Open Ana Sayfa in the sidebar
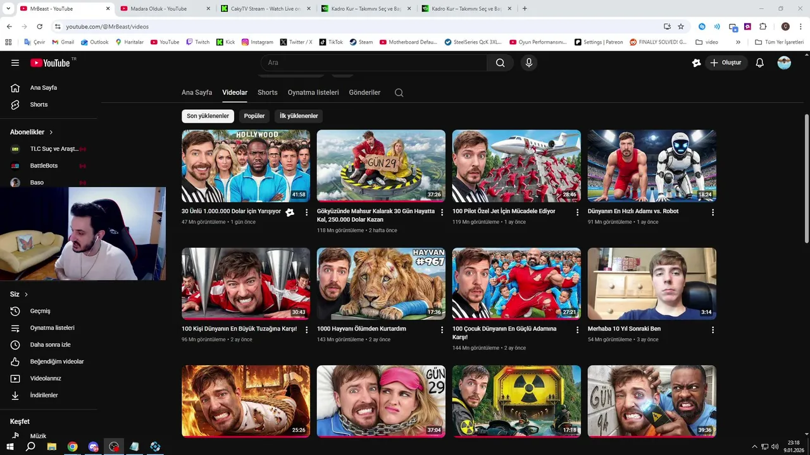The width and height of the screenshot is (810, 455). point(43,88)
